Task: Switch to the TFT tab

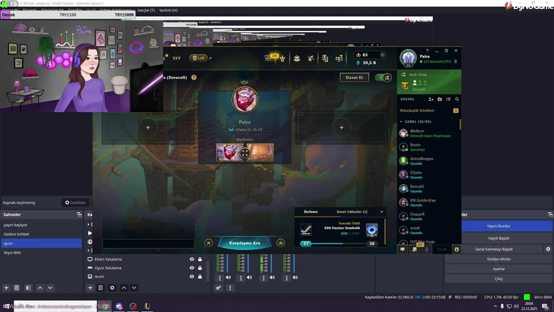Action: pyautogui.click(x=177, y=58)
